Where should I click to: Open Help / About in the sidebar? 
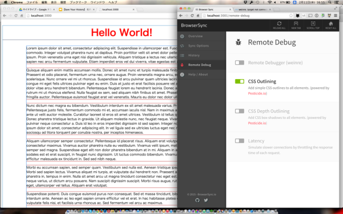[x=198, y=74]
